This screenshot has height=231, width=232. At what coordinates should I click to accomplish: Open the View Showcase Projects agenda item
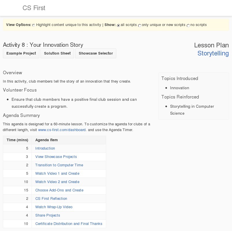click(x=56, y=157)
